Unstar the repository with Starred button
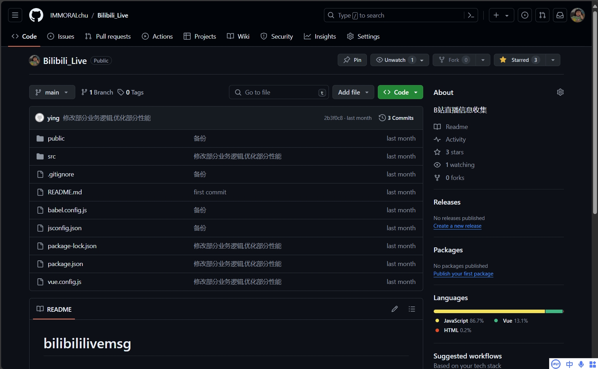This screenshot has width=598, height=369. (520, 60)
